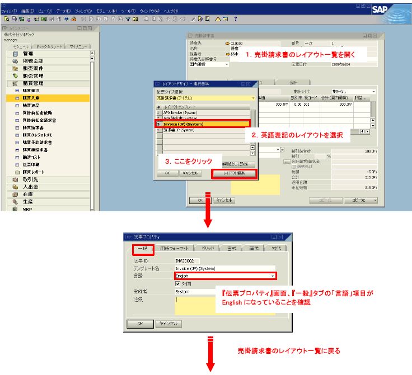Image resolution: width=412 pixels, height=375 pixels.
Task: Click the main menu scrollbar down arrow
Action: 92,59
